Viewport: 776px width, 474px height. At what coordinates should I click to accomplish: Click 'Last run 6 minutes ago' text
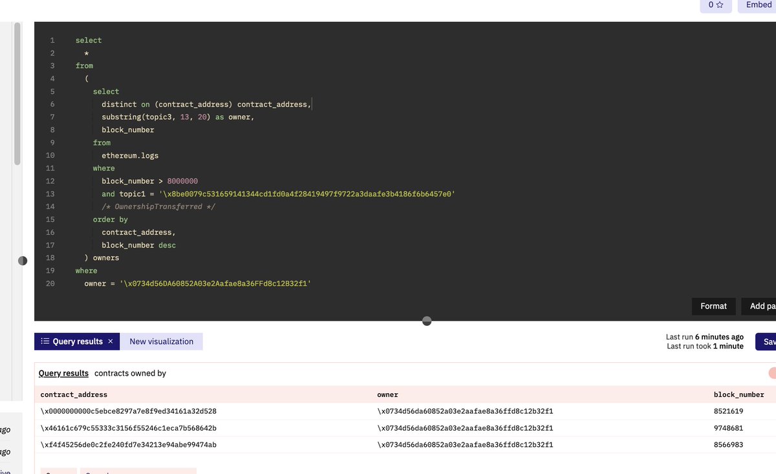point(705,337)
